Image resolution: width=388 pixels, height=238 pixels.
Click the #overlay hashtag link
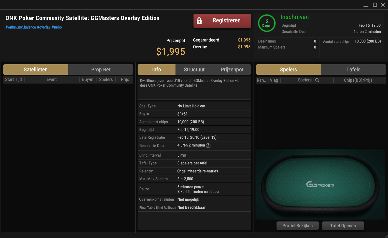pos(44,27)
